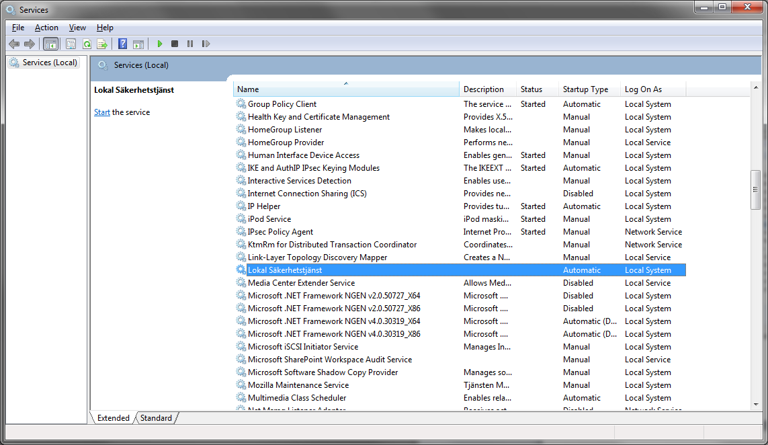Click the gear icon for Lokal Säkerhetstjänst row
Image resolution: width=768 pixels, height=445 pixels.
(x=241, y=270)
